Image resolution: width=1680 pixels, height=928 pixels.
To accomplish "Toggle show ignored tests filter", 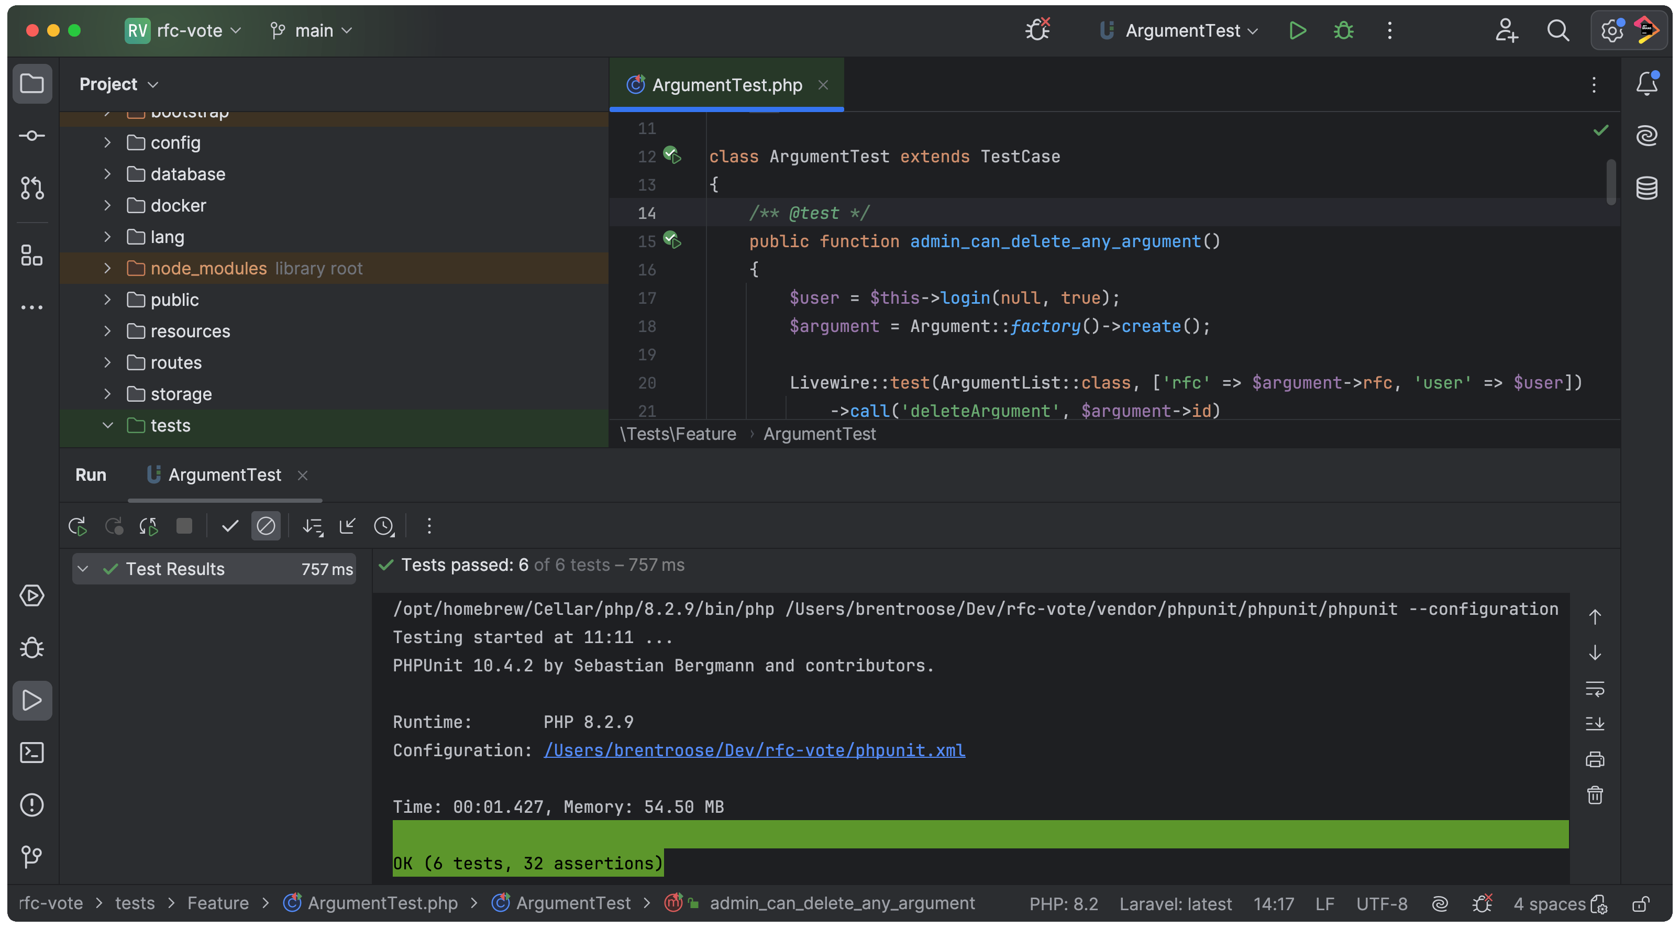I will (x=266, y=526).
